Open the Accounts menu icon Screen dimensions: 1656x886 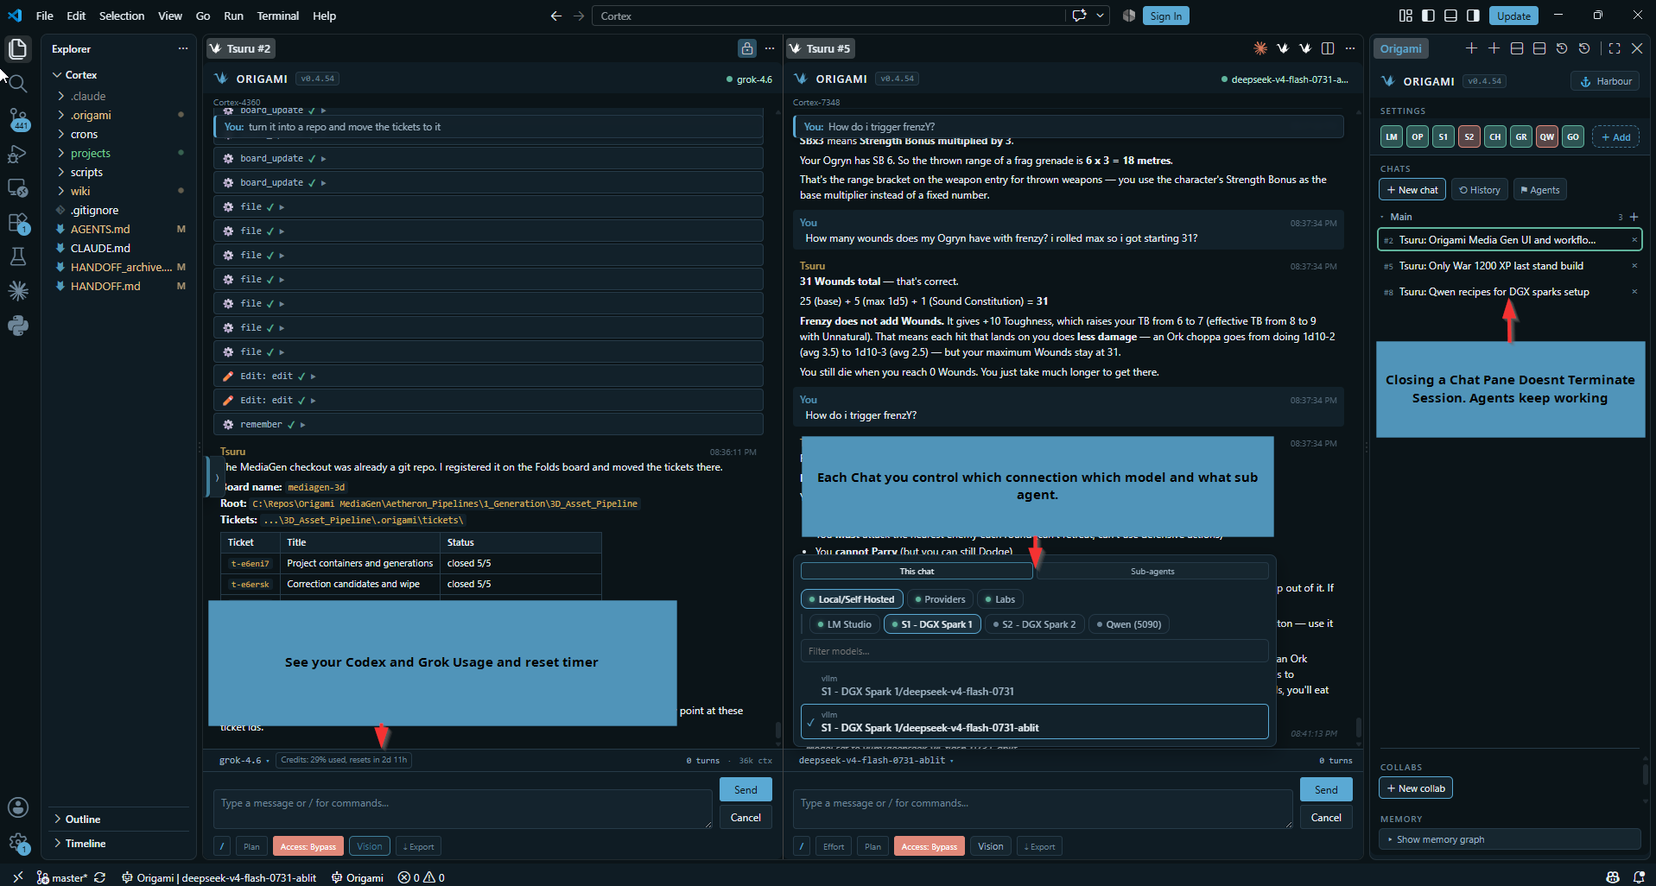point(18,807)
